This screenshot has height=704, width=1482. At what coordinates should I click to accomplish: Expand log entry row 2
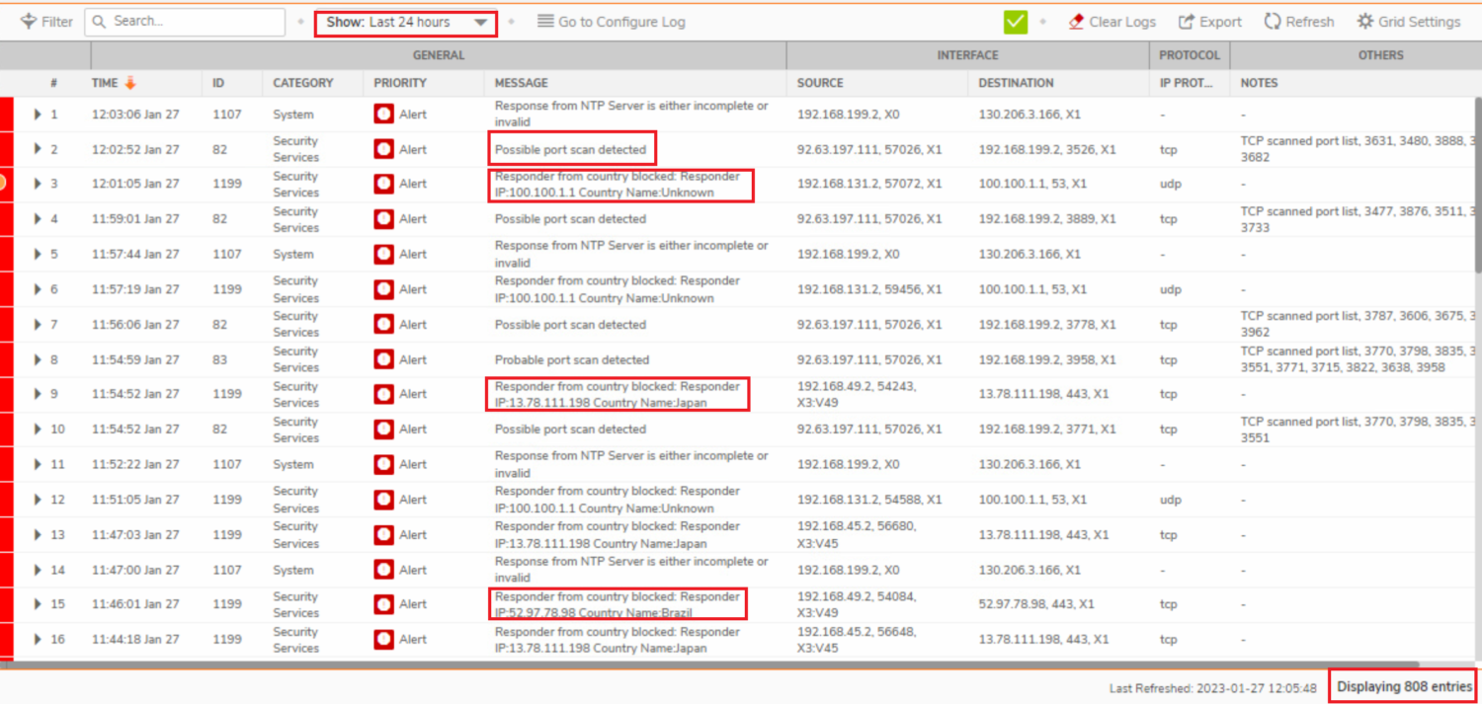(38, 149)
